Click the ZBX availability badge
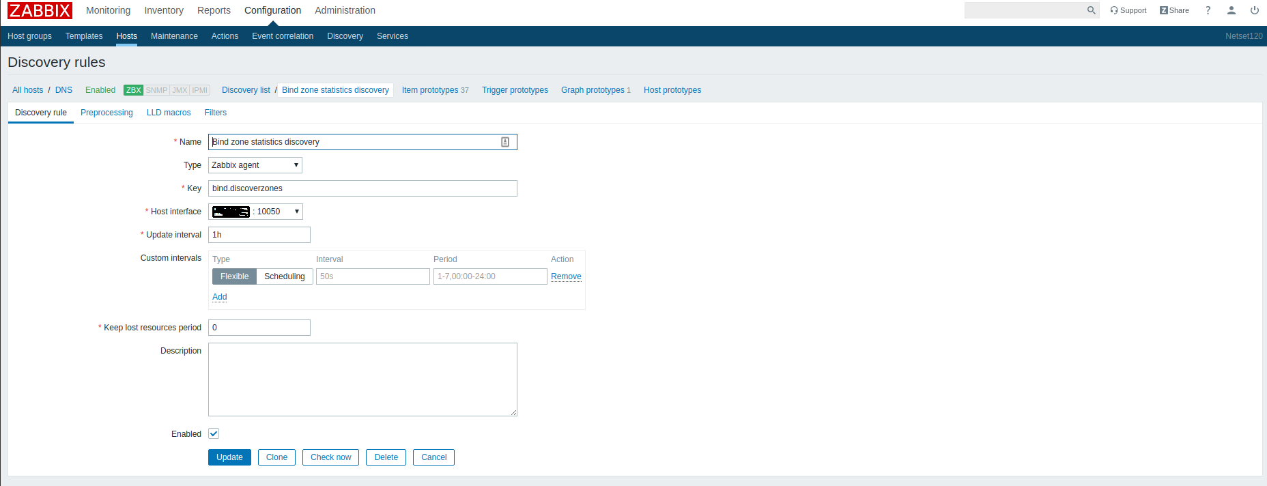 (134, 90)
